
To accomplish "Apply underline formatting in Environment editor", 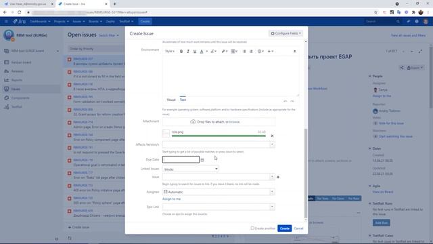I will [x=195, y=52].
